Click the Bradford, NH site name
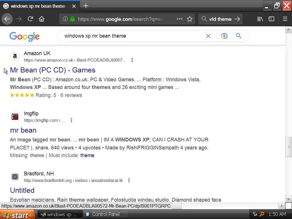This screenshot has width=292, height=219. (39, 174)
